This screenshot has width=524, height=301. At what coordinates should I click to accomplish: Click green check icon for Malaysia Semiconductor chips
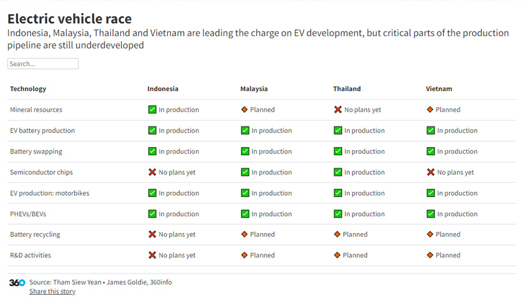tap(245, 172)
